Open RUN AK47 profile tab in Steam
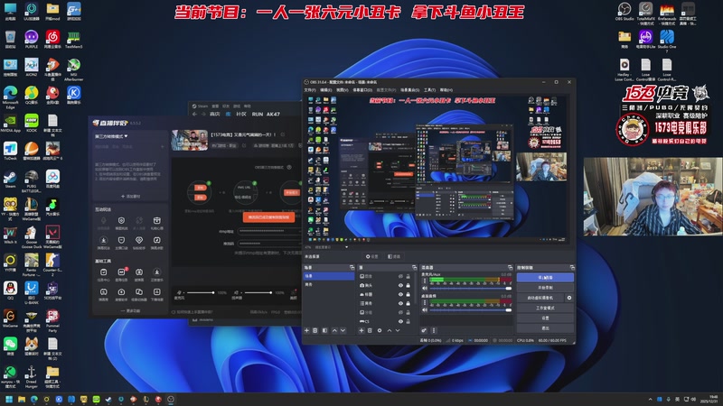This screenshot has width=723, height=406. pos(266,115)
